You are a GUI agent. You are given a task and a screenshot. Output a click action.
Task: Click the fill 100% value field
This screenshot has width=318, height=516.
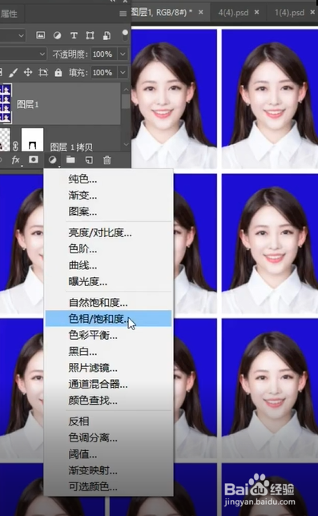(103, 72)
